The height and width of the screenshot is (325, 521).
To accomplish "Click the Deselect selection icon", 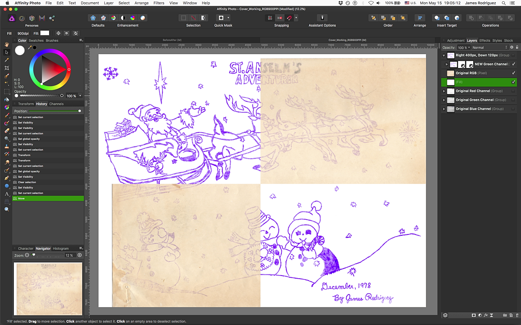I will pos(194,18).
